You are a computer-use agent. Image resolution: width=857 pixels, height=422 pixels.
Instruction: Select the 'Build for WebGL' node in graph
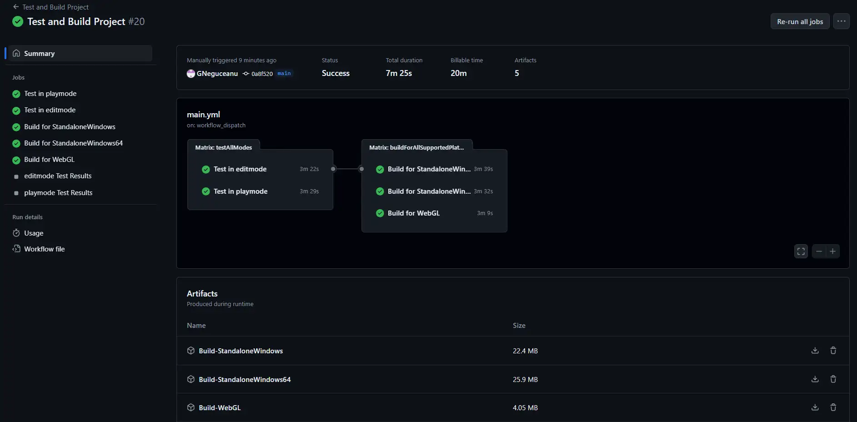(413, 213)
